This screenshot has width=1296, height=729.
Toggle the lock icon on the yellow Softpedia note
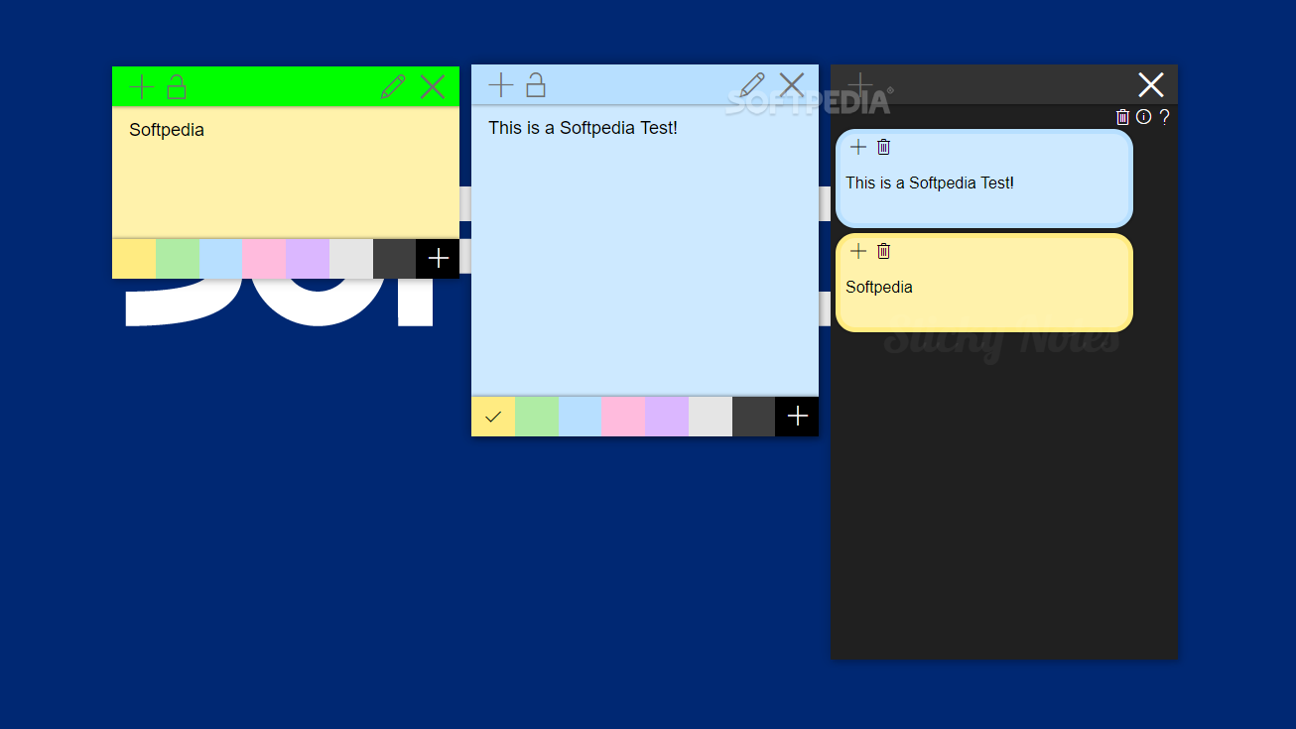177,87
